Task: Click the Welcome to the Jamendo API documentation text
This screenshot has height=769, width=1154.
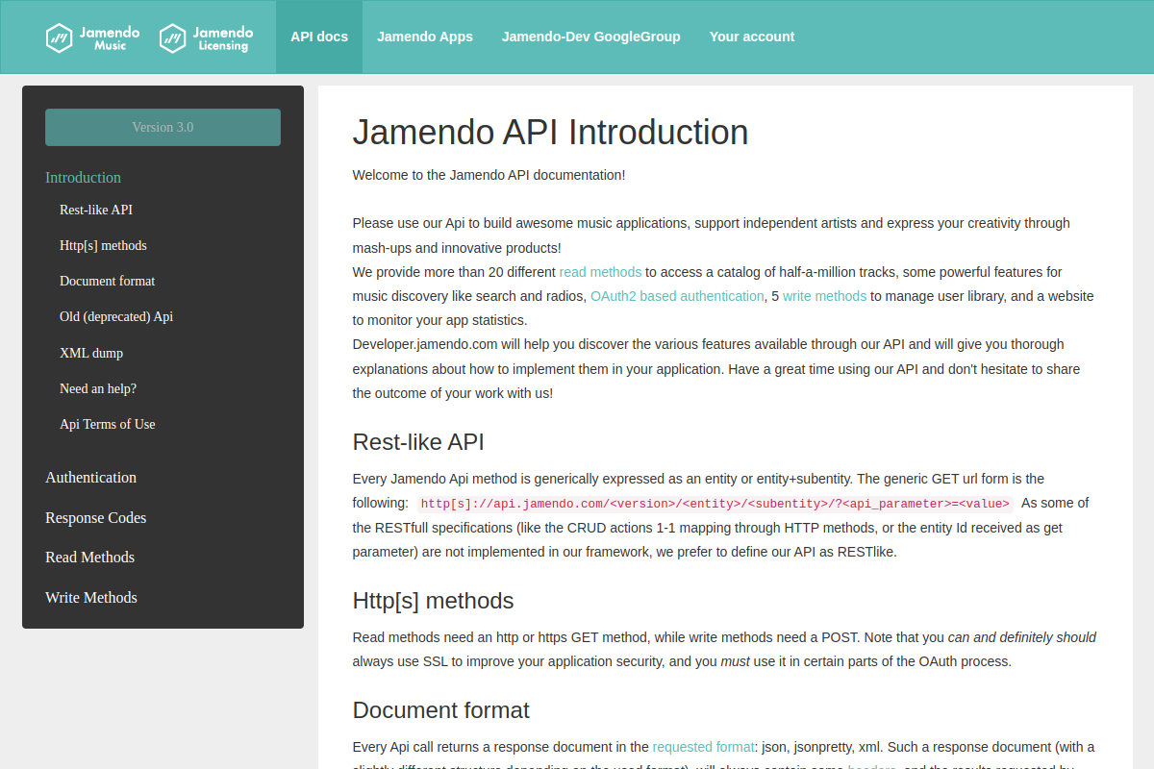Action: (489, 175)
